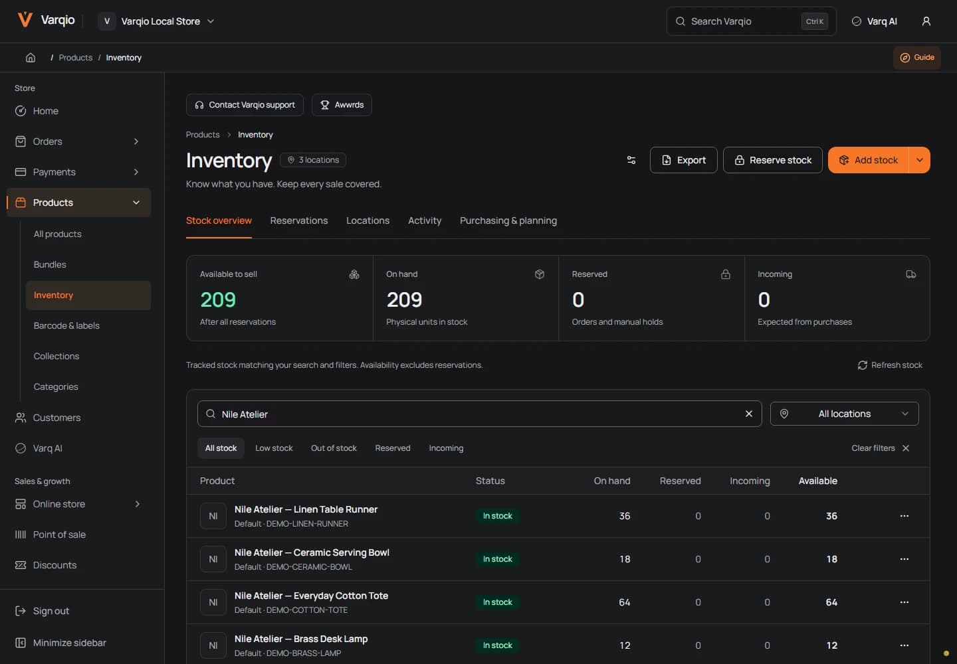The height and width of the screenshot is (664, 957).
Task: Clear the Nile Atelier search text
Action: click(x=749, y=414)
